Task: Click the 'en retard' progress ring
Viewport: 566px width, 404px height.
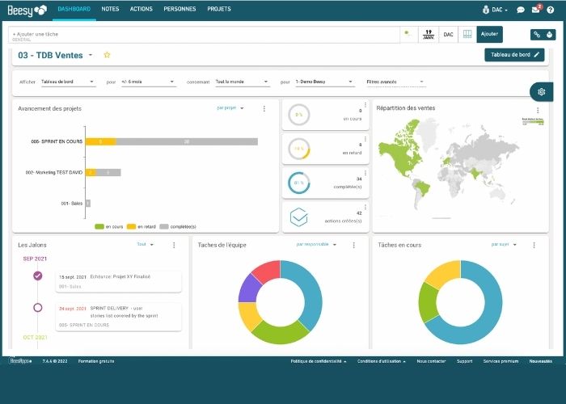Action: pyautogui.click(x=299, y=149)
